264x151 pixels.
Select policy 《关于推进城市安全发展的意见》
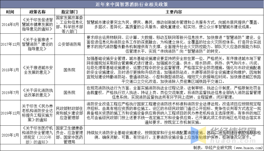(x=37, y=70)
